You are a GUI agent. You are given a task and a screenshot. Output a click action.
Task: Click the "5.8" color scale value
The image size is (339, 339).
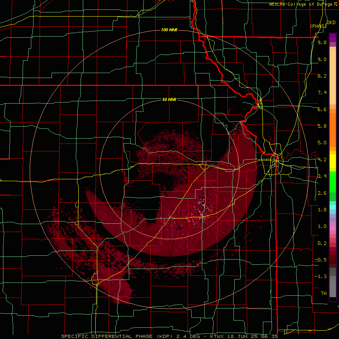[x=322, y=126]
